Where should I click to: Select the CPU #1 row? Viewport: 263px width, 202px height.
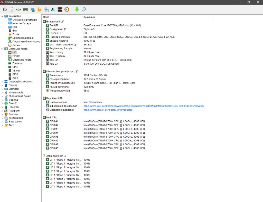point(95,121)
